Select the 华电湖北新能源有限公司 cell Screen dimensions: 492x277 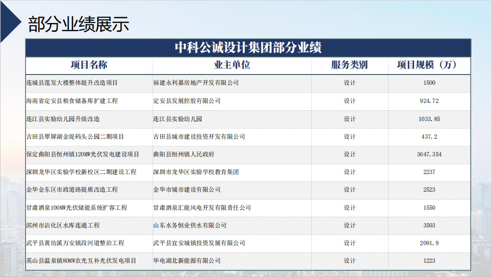click(x=187, y=261)
